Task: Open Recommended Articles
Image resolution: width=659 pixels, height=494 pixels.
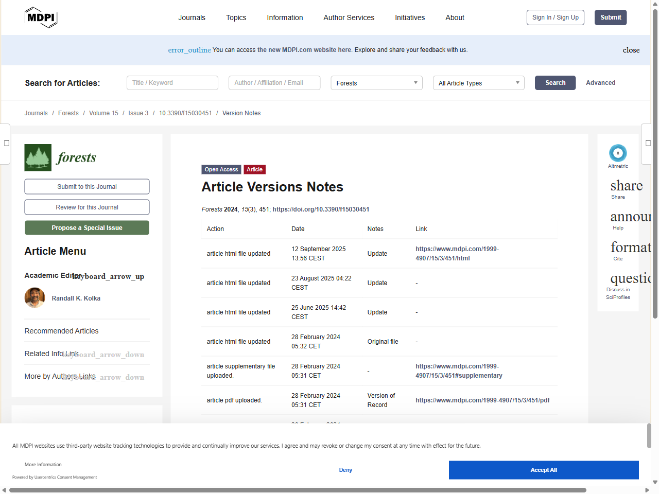Action: tap(61, 331)
